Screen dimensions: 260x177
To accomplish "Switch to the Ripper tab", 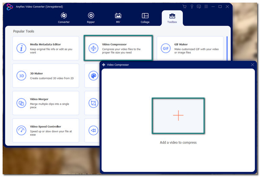I will point(91,17).
